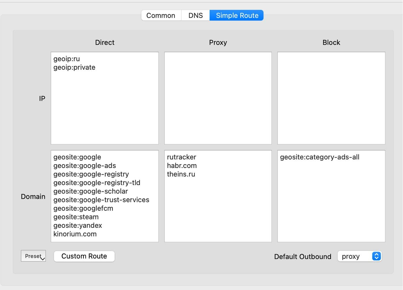403x290 pixels.
Task: Select the Simple Route tab
Action: [x=237, y=16]
